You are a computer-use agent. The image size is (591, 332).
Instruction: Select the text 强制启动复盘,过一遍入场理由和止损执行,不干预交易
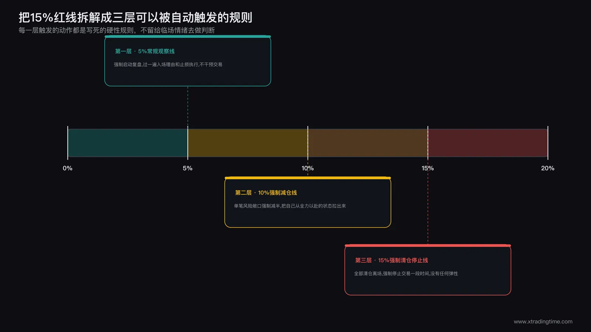(168, 65)
